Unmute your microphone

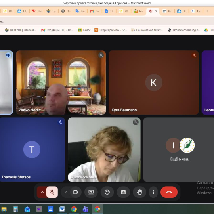click(52, 192)
